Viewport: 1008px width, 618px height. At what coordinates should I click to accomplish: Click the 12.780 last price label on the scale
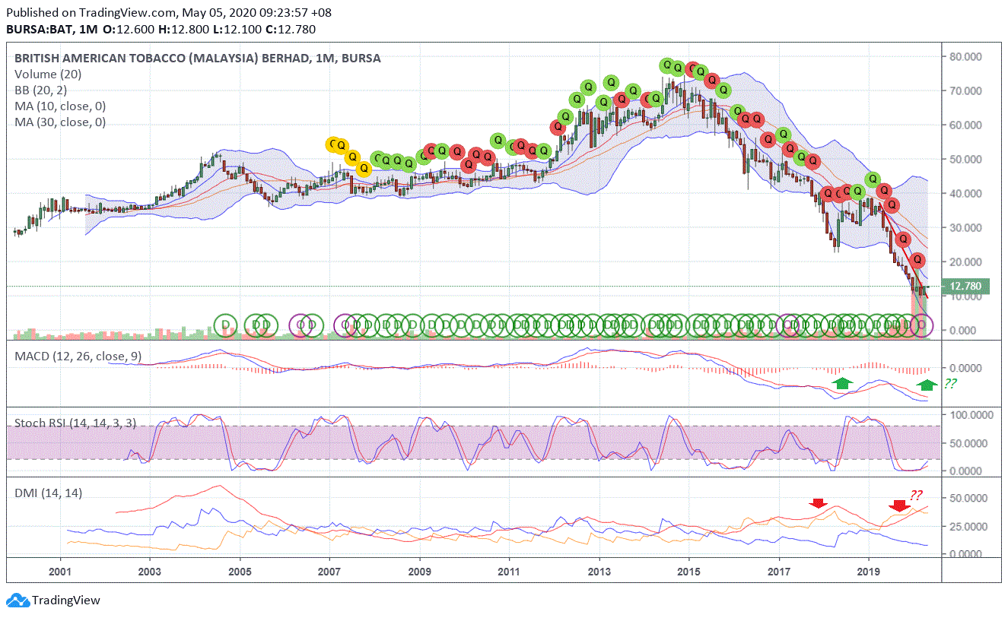tap(965, 287)
